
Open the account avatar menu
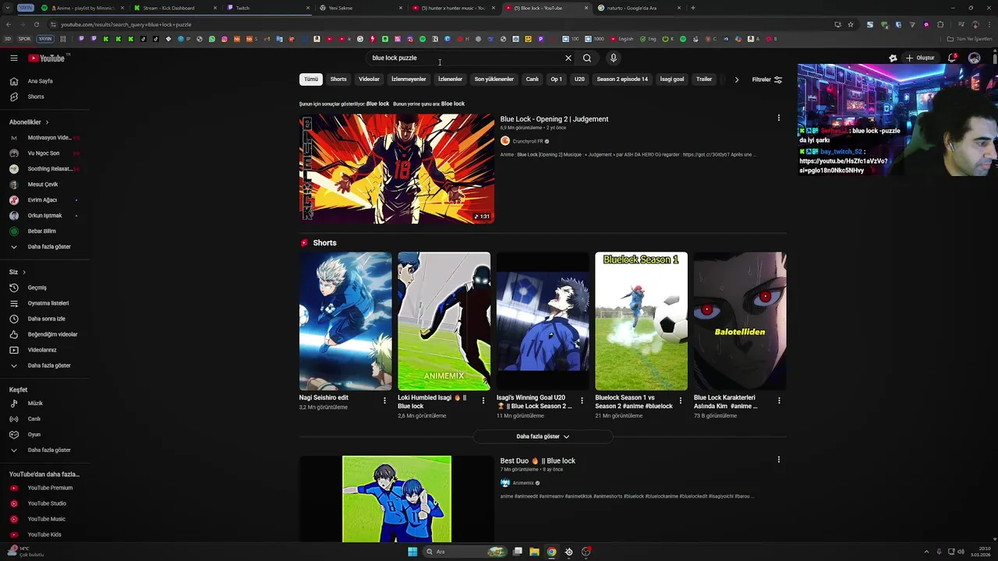tap(974, 58)
